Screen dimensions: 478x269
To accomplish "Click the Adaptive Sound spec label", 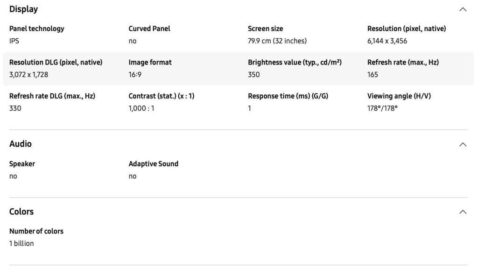I will pyautogui.click(x=154, y=163).
